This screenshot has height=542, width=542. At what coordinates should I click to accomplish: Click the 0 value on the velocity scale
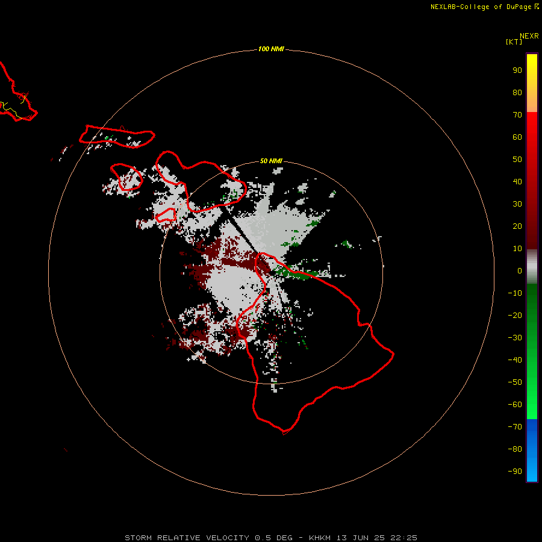tap(520, 271)
